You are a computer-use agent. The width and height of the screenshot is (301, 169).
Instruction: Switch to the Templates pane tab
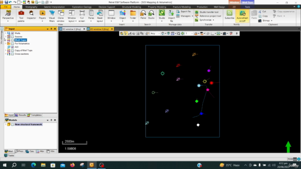(34, 115)
